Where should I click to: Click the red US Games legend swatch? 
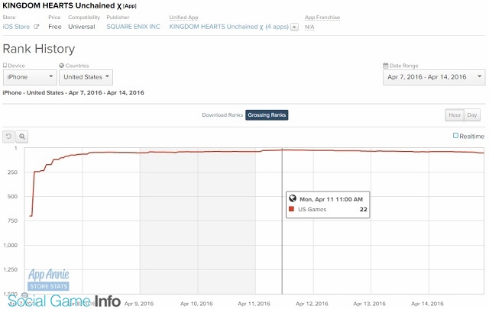pos(291,208)
